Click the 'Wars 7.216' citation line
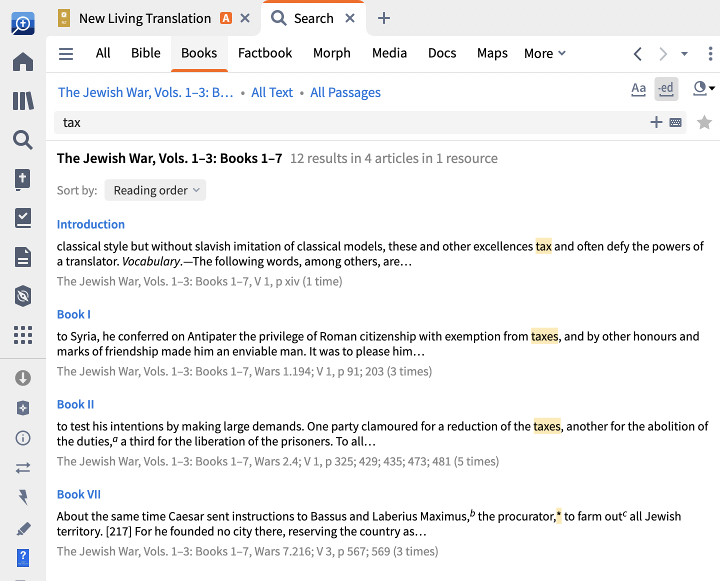 click(247, 551)
